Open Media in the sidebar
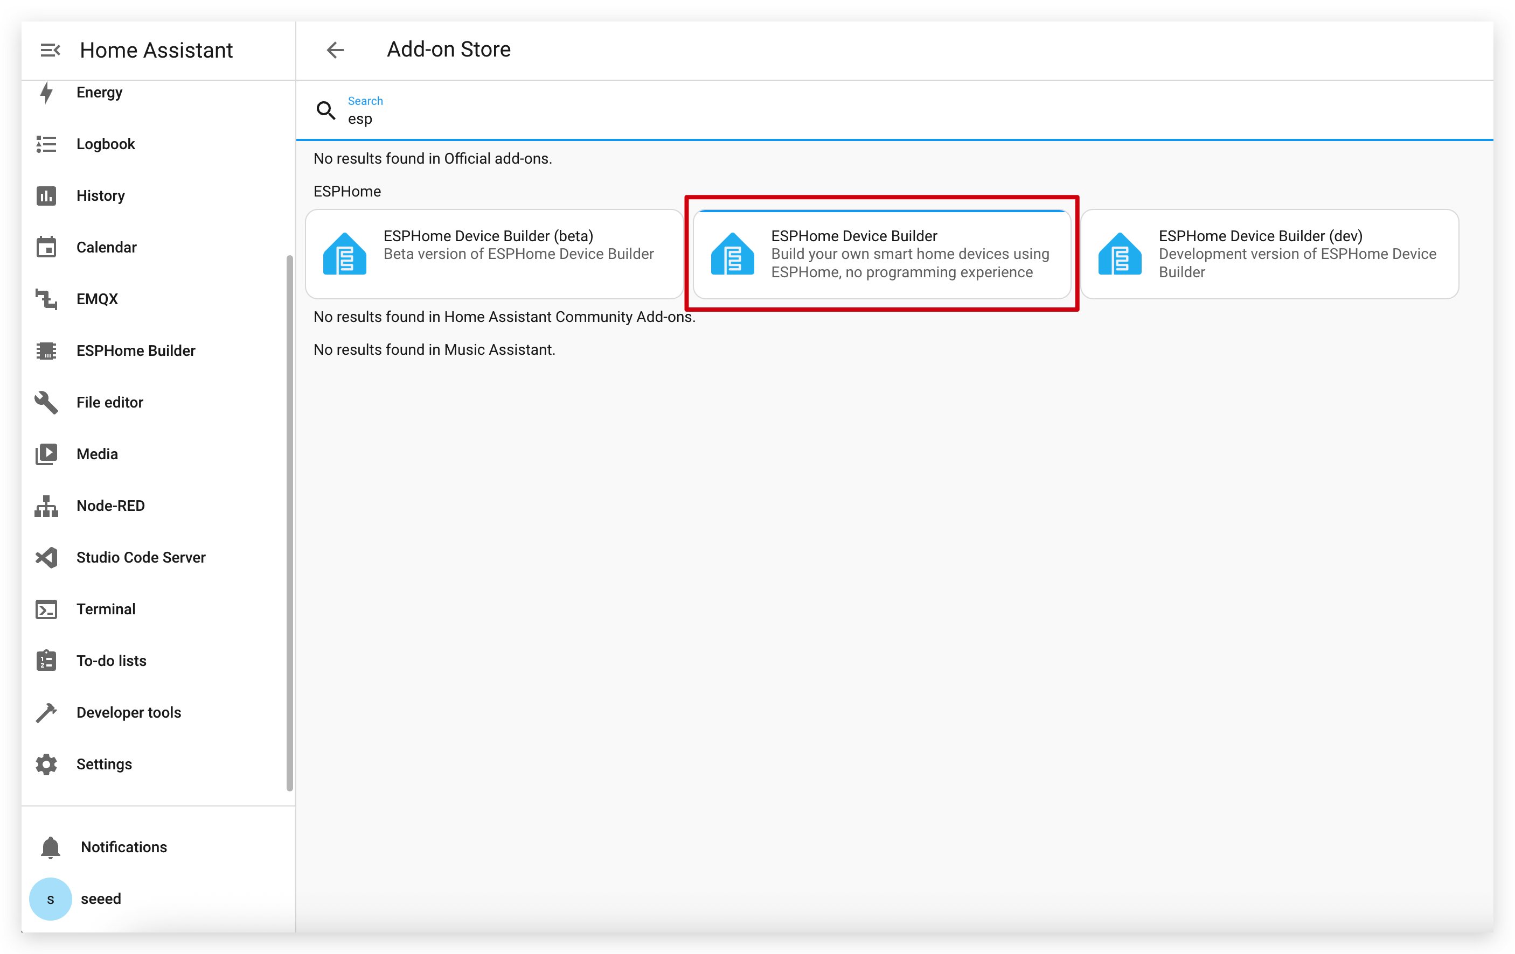Image resolution: width=1515 pixels, height=954 pixels. point(157,454)
